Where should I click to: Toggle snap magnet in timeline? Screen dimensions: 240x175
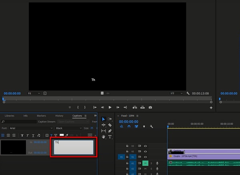point(129,126)
